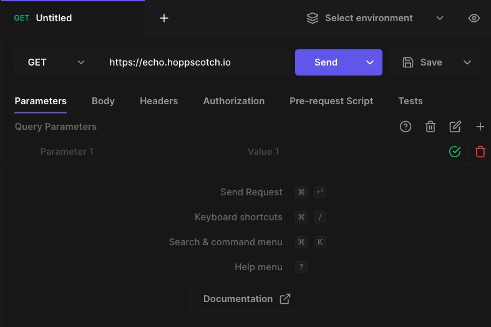
Task: Click the query parameters help icon
Action: pos(405,127)
